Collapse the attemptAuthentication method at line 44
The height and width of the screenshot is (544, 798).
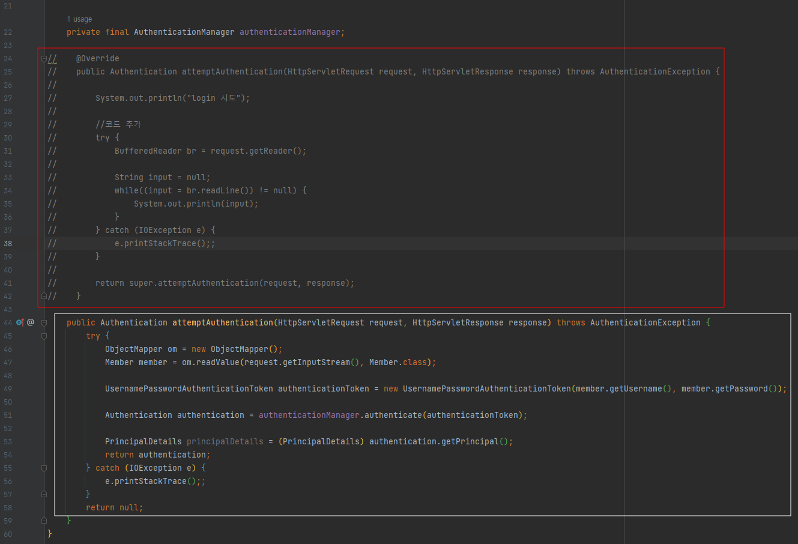[44, 322]
